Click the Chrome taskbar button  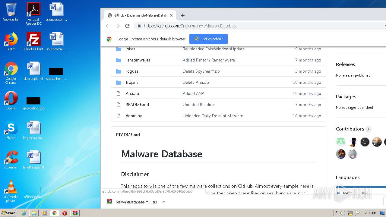(55, 213)
